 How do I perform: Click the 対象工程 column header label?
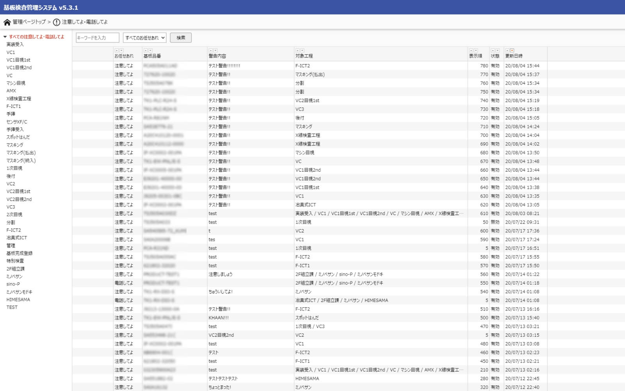point(304,56)
